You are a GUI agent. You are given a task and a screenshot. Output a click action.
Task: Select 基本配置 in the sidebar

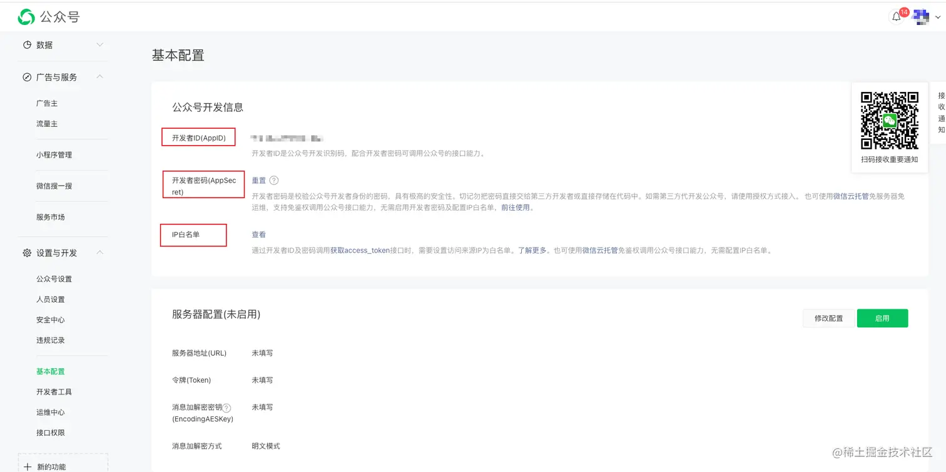pos(51,371)
